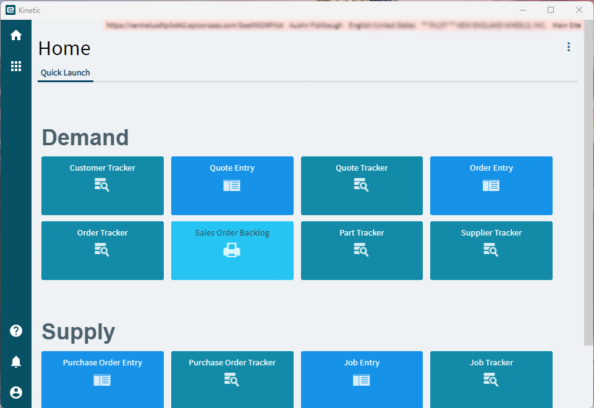Click the Part Tracker magnifier icon
This screenshot has width=594, height=408.
(x=362, y=250)
